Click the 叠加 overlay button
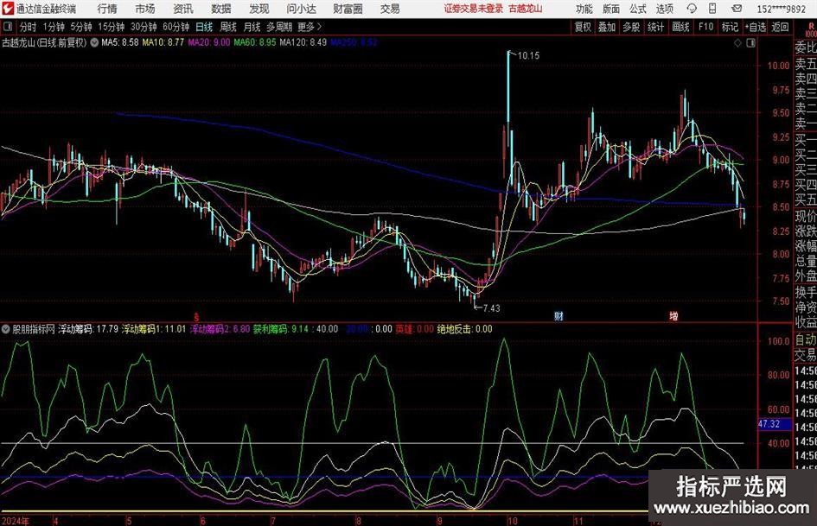 click(607, 27)
